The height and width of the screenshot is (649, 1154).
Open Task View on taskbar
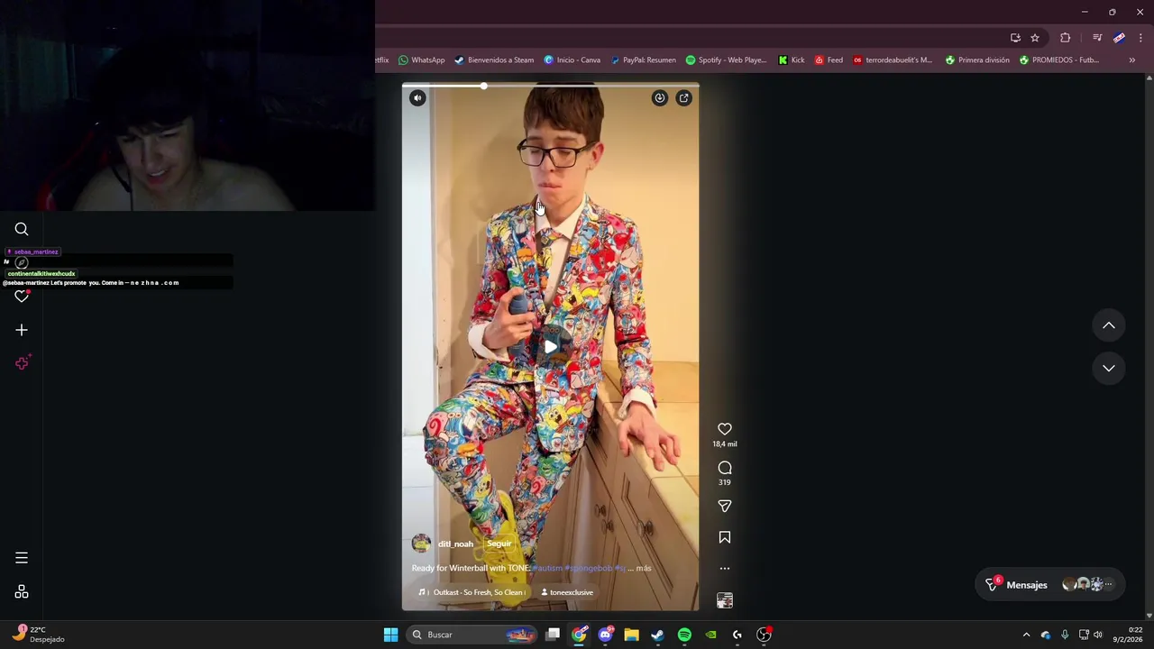click(553, 635)
